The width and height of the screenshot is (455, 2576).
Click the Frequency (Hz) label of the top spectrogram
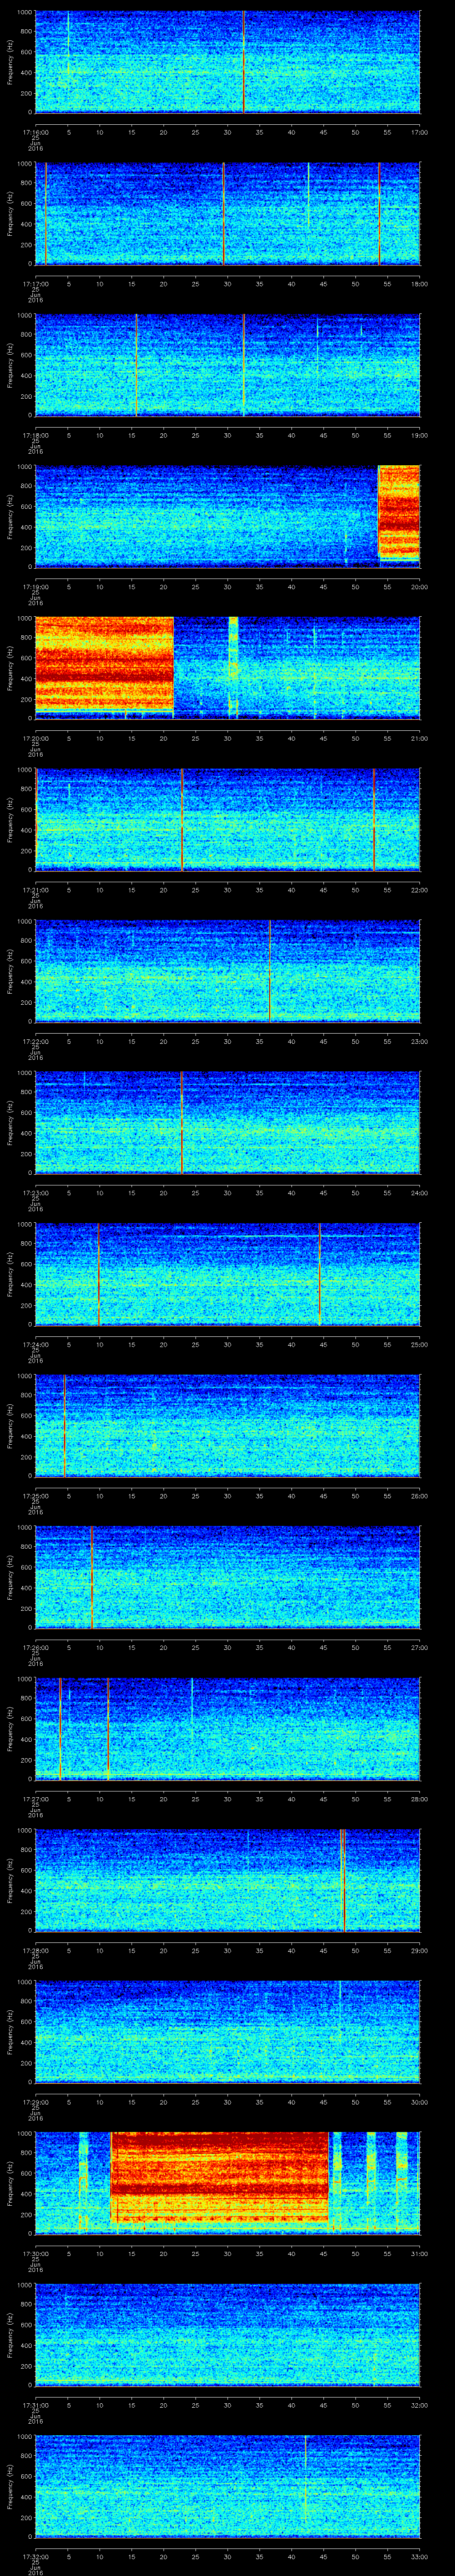point(10,62)
